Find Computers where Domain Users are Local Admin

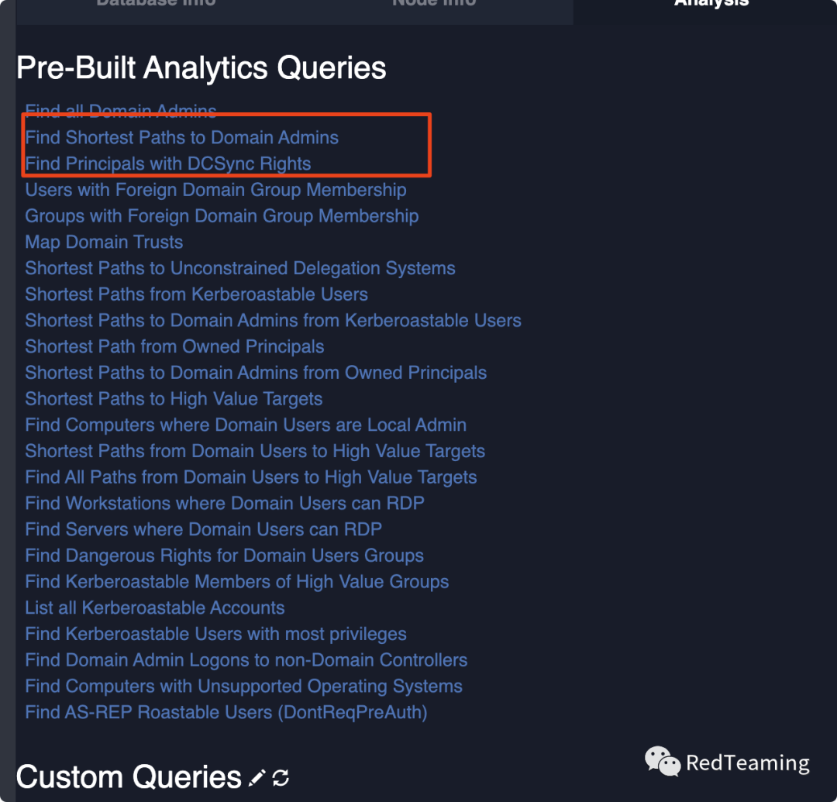(246, 425)
